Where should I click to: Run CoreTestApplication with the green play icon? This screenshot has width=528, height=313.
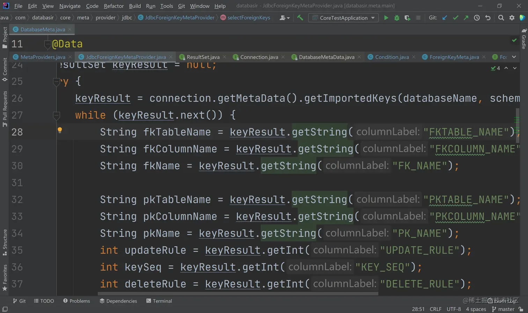[386, 18]
